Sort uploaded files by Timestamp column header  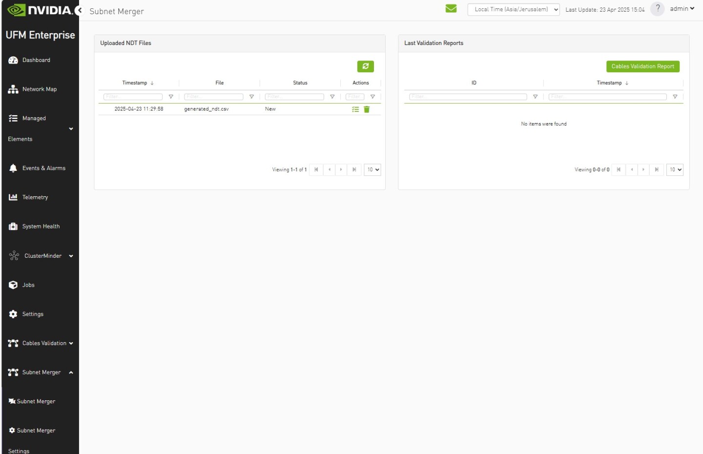click(x=135, y=83)
